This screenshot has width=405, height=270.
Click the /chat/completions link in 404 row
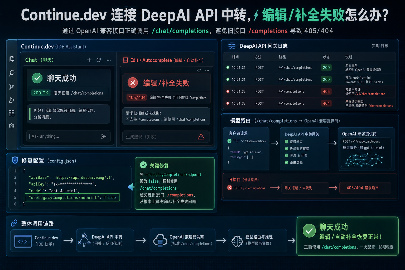pos(380,106)
